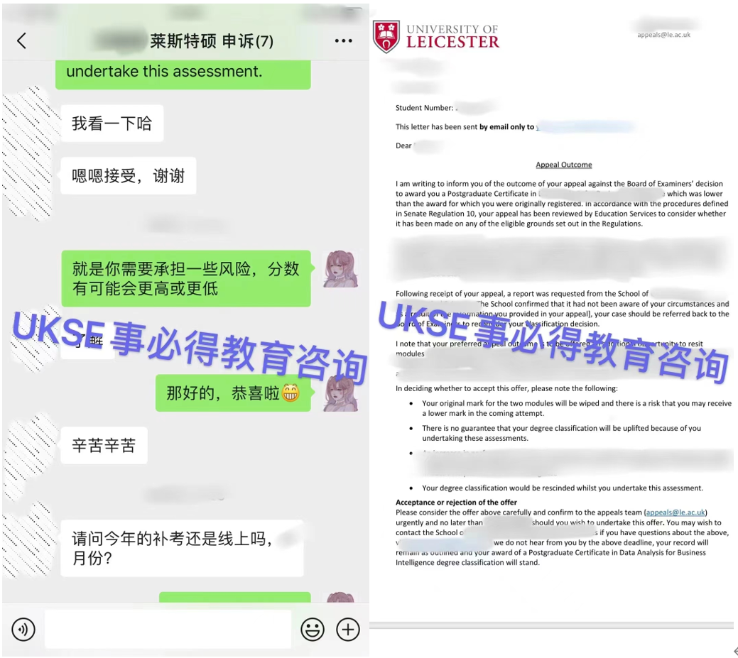The image size is (738, 658).
Task: Click the University of Leicester logo
Action: click(436, 36)
